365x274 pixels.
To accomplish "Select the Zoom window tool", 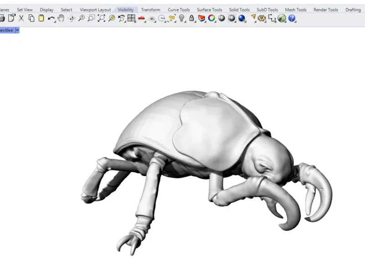I will click(91, 18).
